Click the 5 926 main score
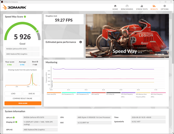Screen dimensions: 174x134 click(x=22, y=37)
